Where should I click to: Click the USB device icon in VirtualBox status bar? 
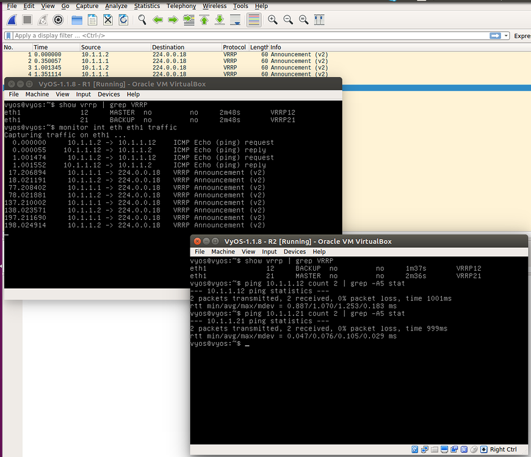[x=464, y=449]
